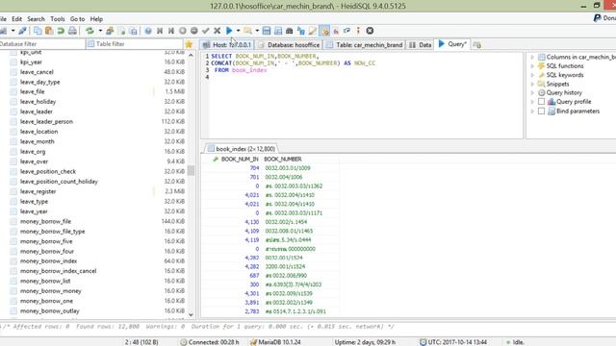
Task: Select the leave_cancel table
Action: [x=37, y=72]
